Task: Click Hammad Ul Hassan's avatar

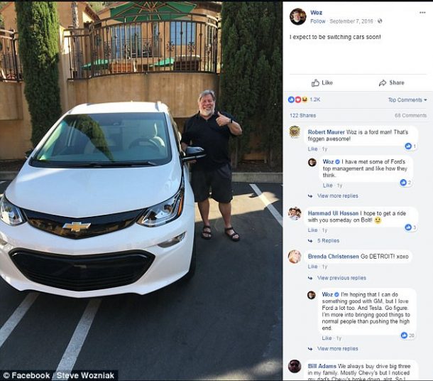Action: (295, 213)
